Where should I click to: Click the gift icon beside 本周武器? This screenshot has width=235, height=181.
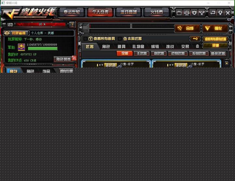125,39
